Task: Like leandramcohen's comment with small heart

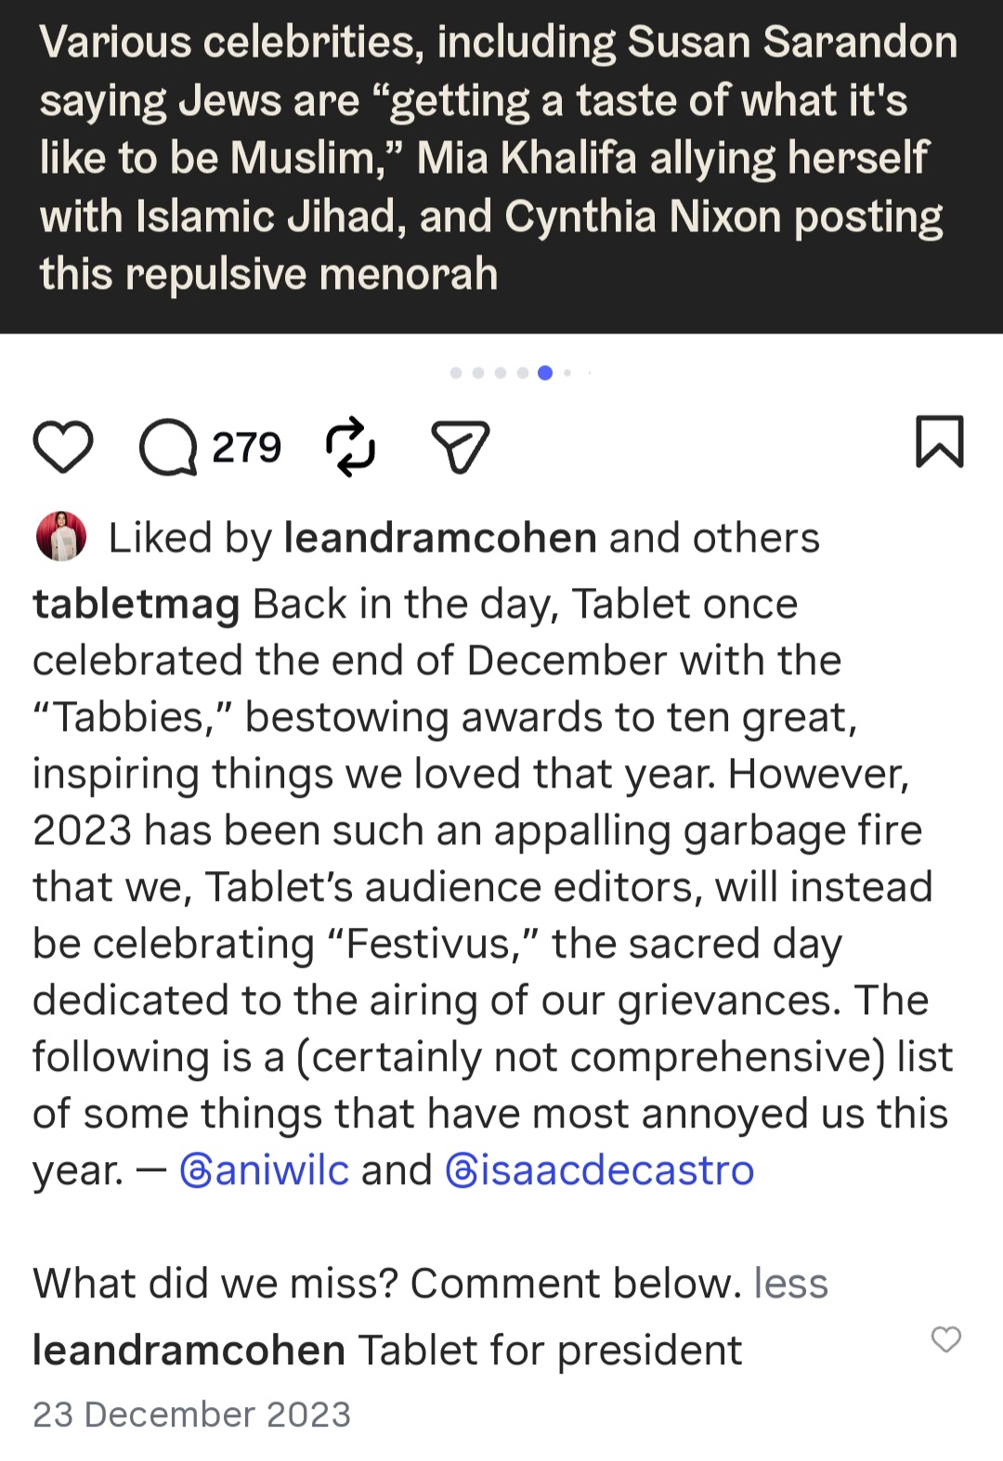Action: [x=946, y=1338]
